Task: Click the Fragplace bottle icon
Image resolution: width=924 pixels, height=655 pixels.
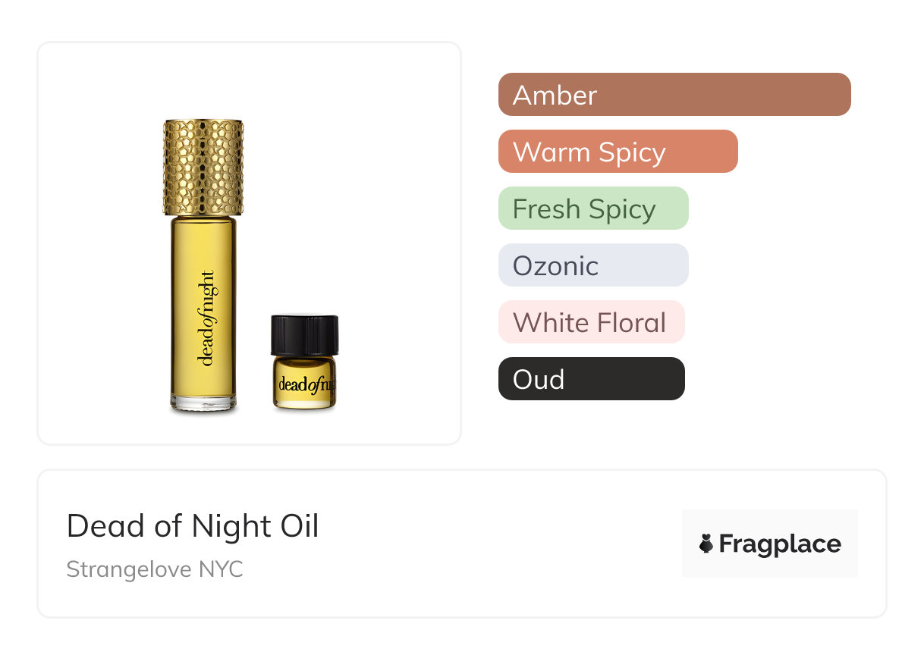Action: (706, 544)
